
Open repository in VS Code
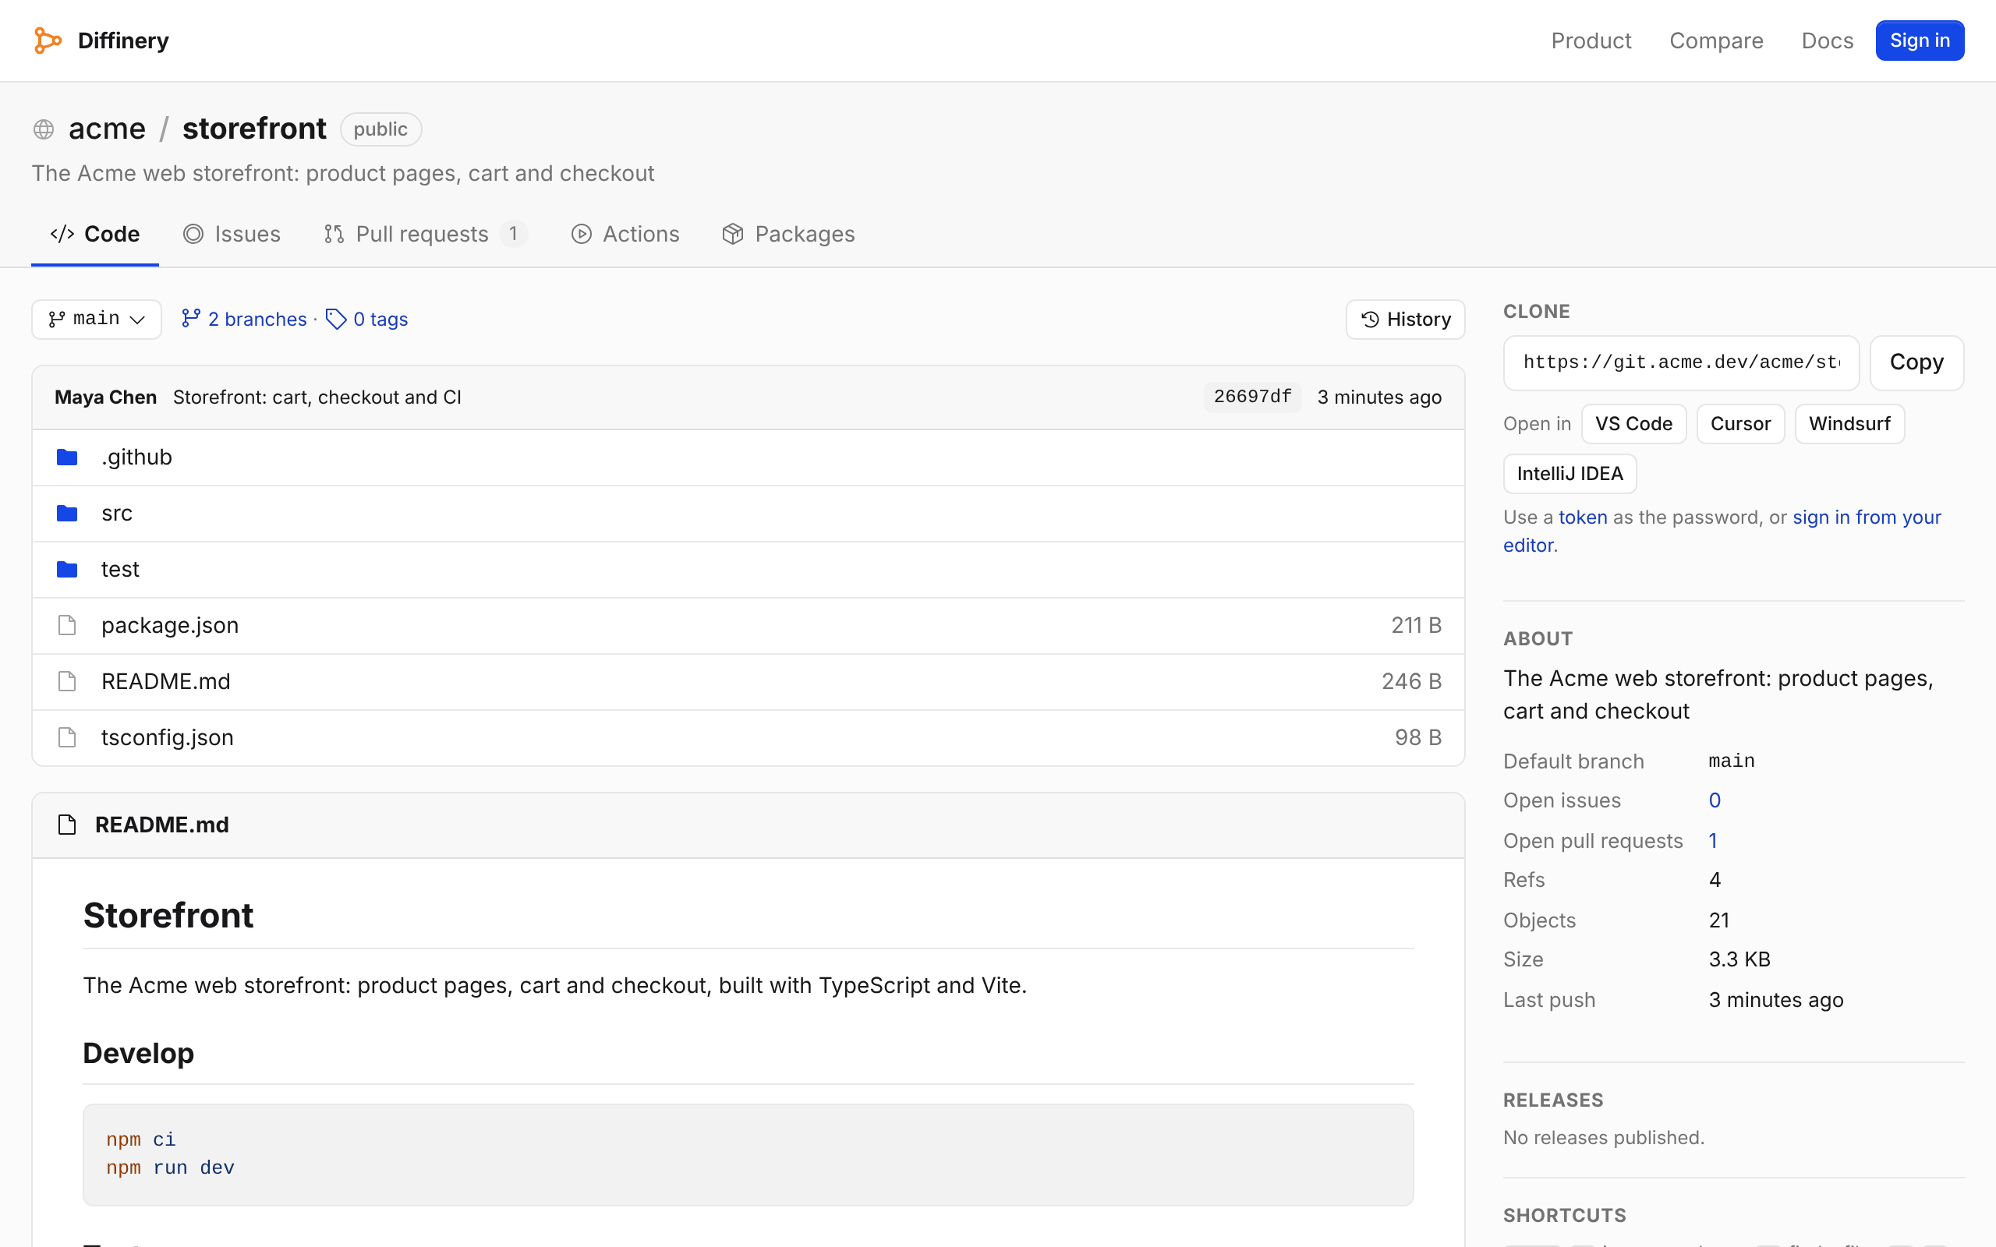pos(1633,424)
